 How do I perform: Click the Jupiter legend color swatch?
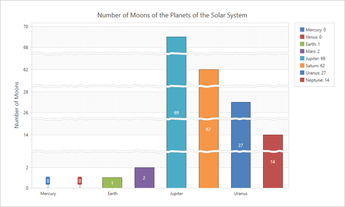302,59
